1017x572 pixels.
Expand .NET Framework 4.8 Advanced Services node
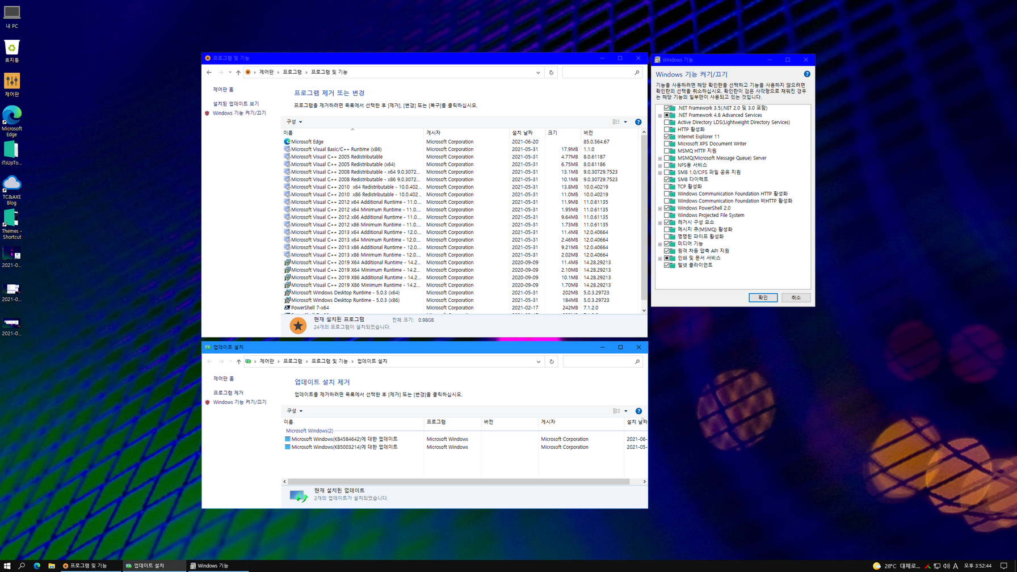click(x=660, y=115)
